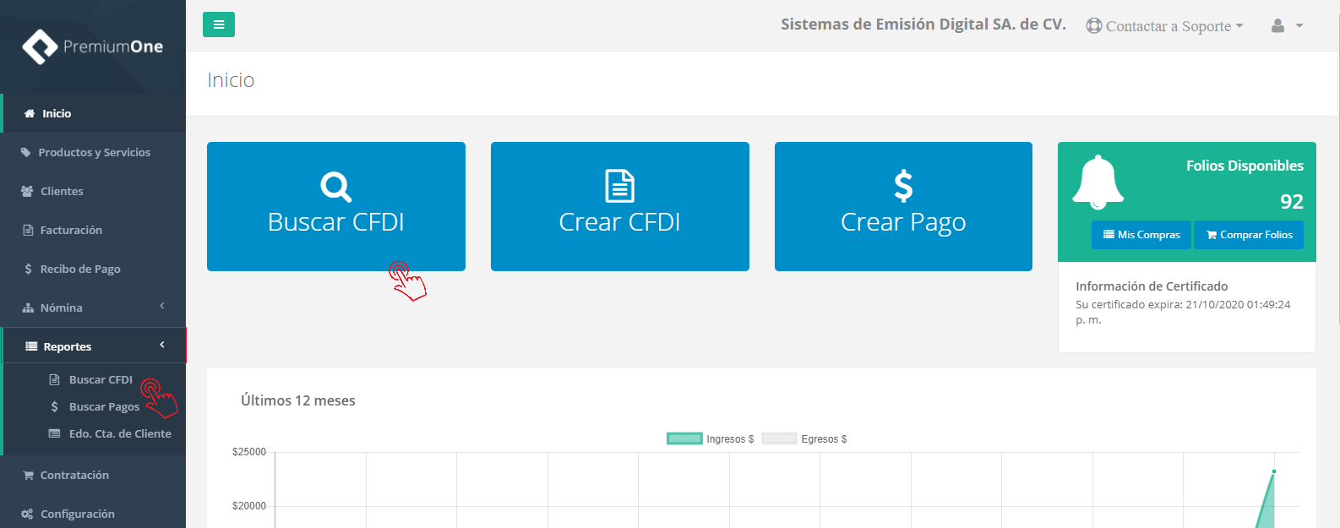The image size is (1340, 528).
Task: Click the users icon beside Clientes
Action: pyautogui.click(x=27, y=191)
